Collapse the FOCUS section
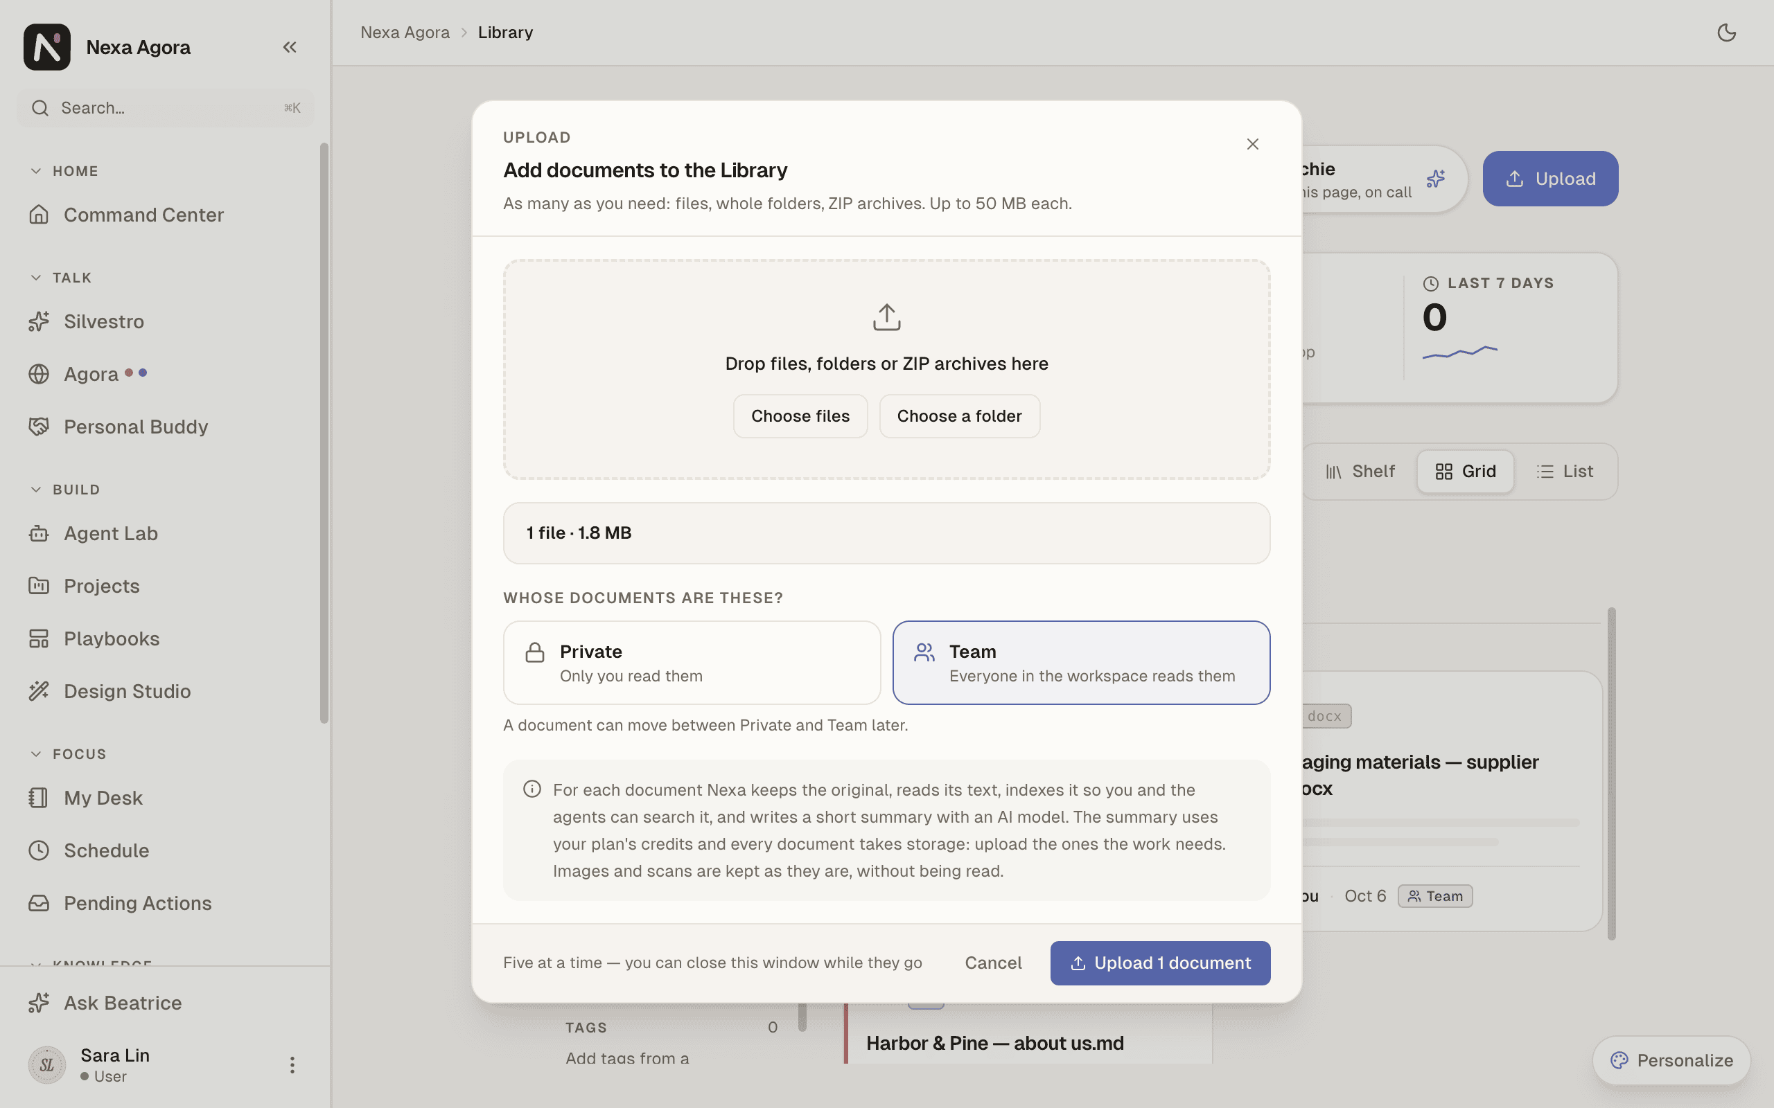The width and height of the screenshot is (1774, 1108). (x=69, y=754)
